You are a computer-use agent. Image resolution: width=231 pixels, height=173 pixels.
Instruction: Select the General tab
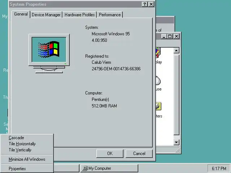[x=21, y=14]
